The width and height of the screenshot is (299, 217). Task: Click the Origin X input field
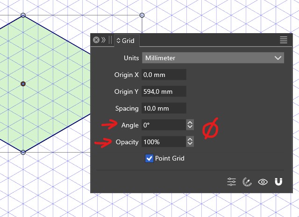point(164,75)
